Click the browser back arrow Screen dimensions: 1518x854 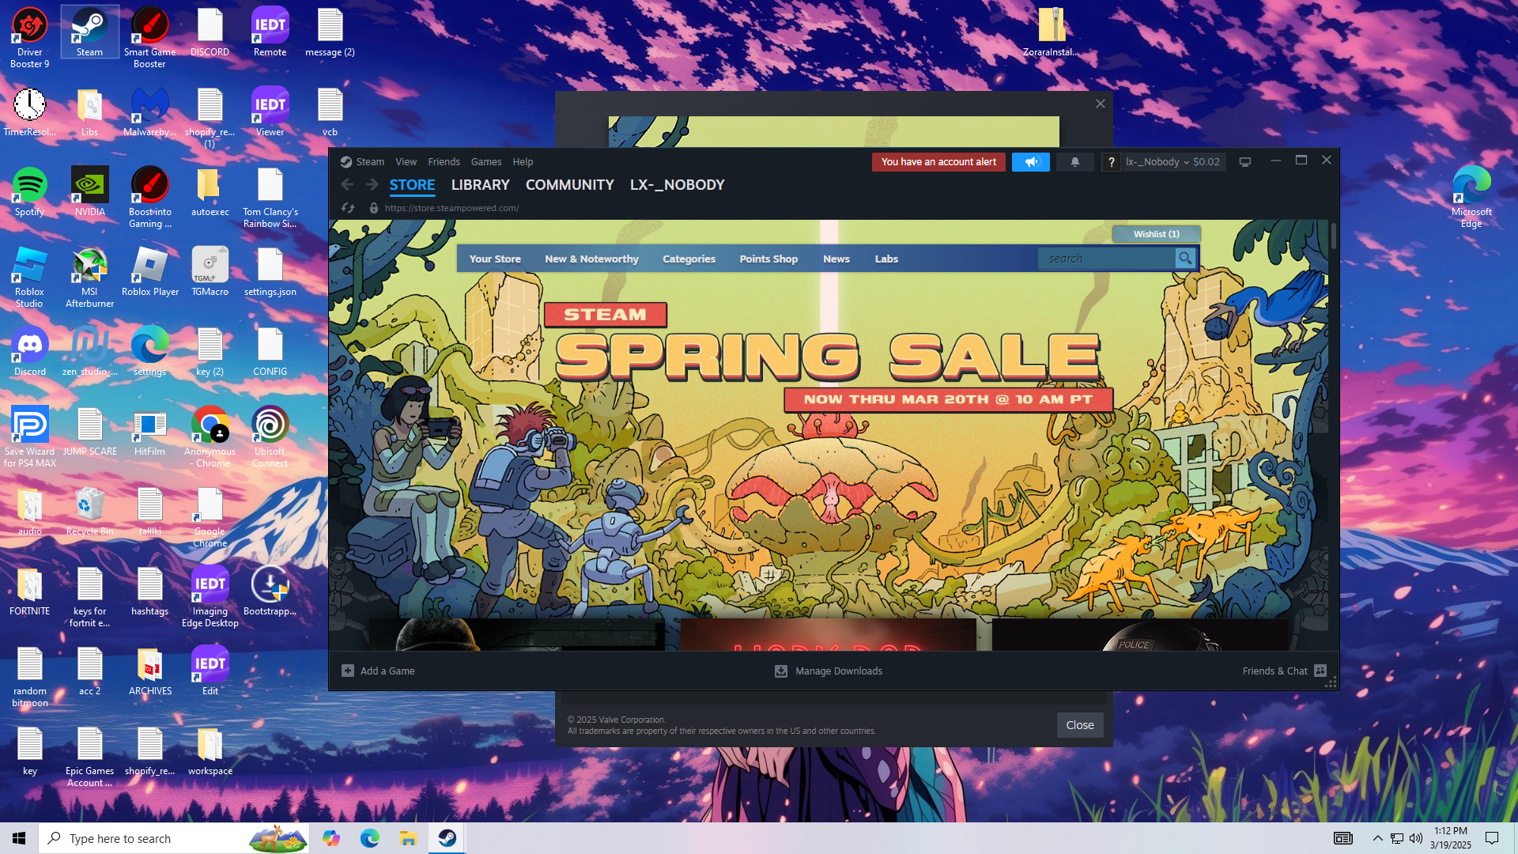(347, 185)
